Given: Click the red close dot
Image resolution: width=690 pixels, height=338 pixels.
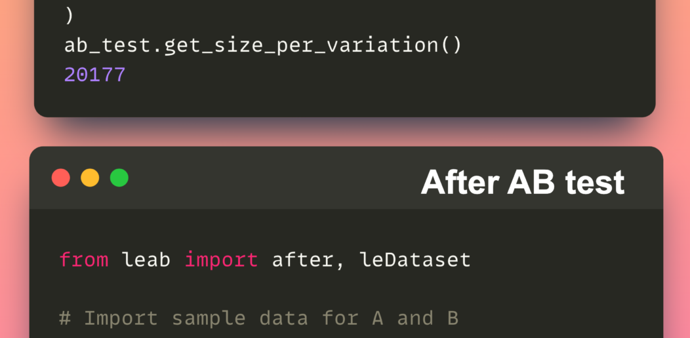Looking at the screenshot, I should click(x=61, y=178).
